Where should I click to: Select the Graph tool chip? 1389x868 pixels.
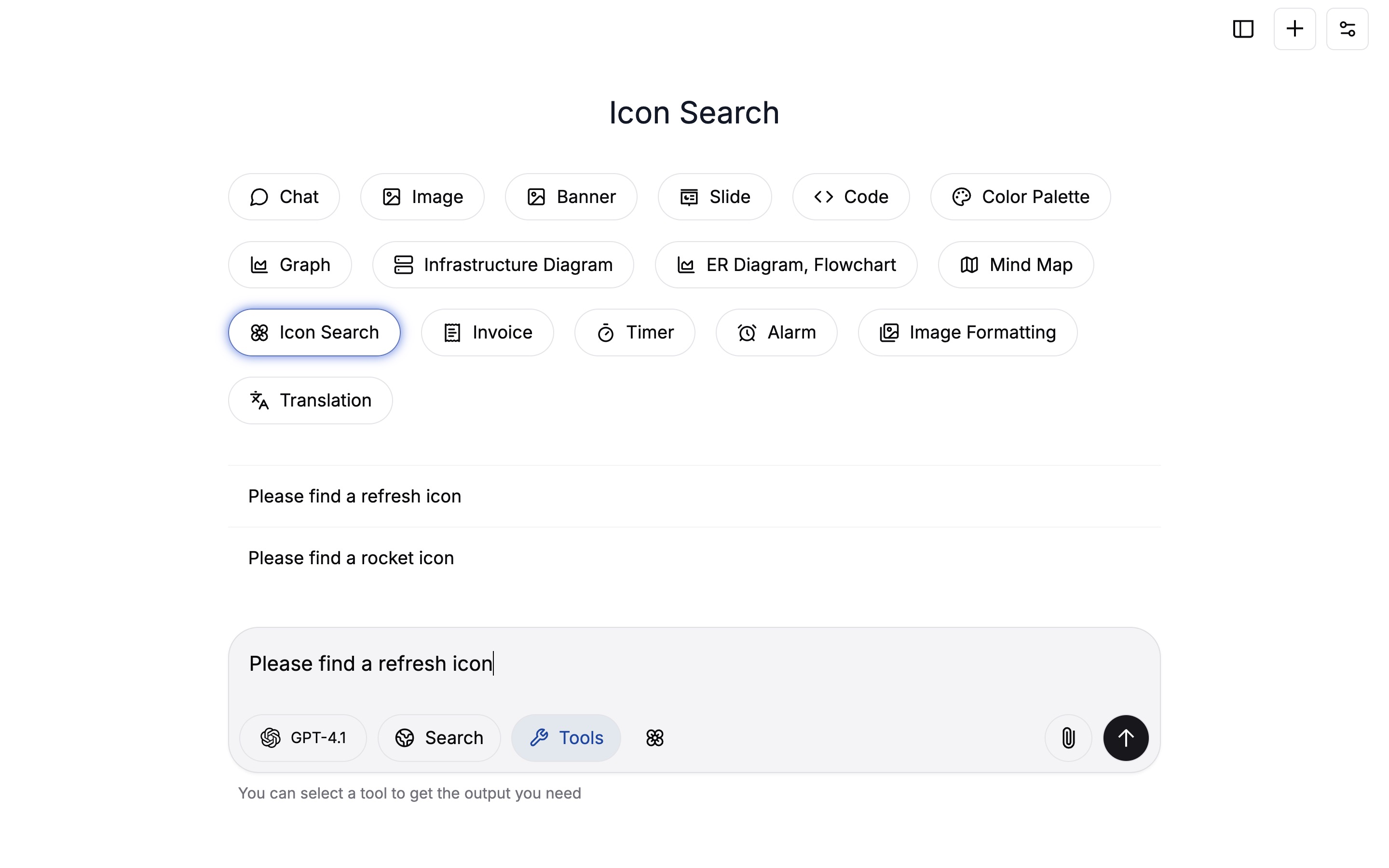(x=290, y=265)
